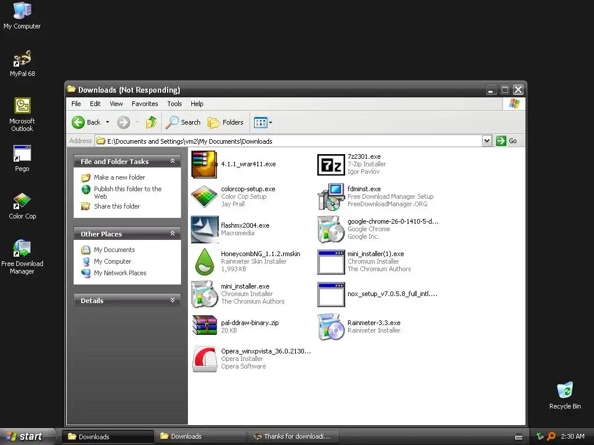Screen dimensions: 594x445
Task: Click Share this folder link
Action: tap(117, 206)
